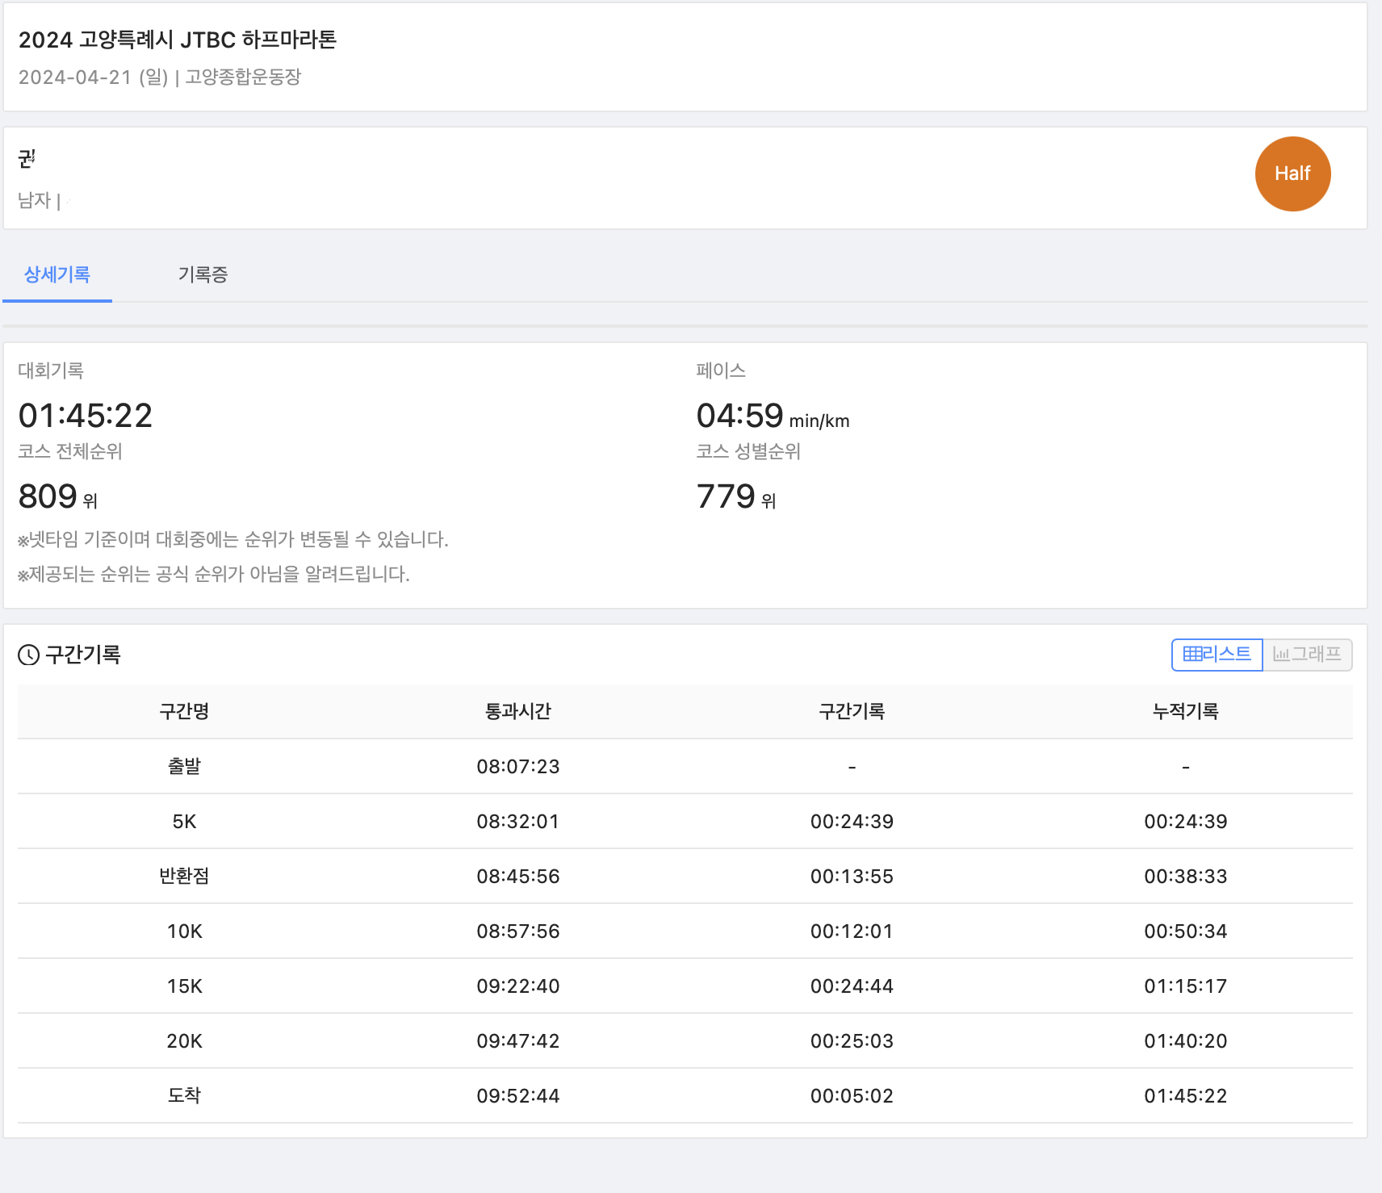Click 반환점 pass time 08:45:56
Screen dimensions: 1382x1193
pos(518,877)
